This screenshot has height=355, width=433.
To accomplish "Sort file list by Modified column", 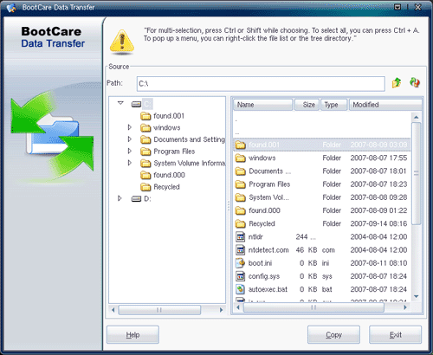I will pos(385,105).
